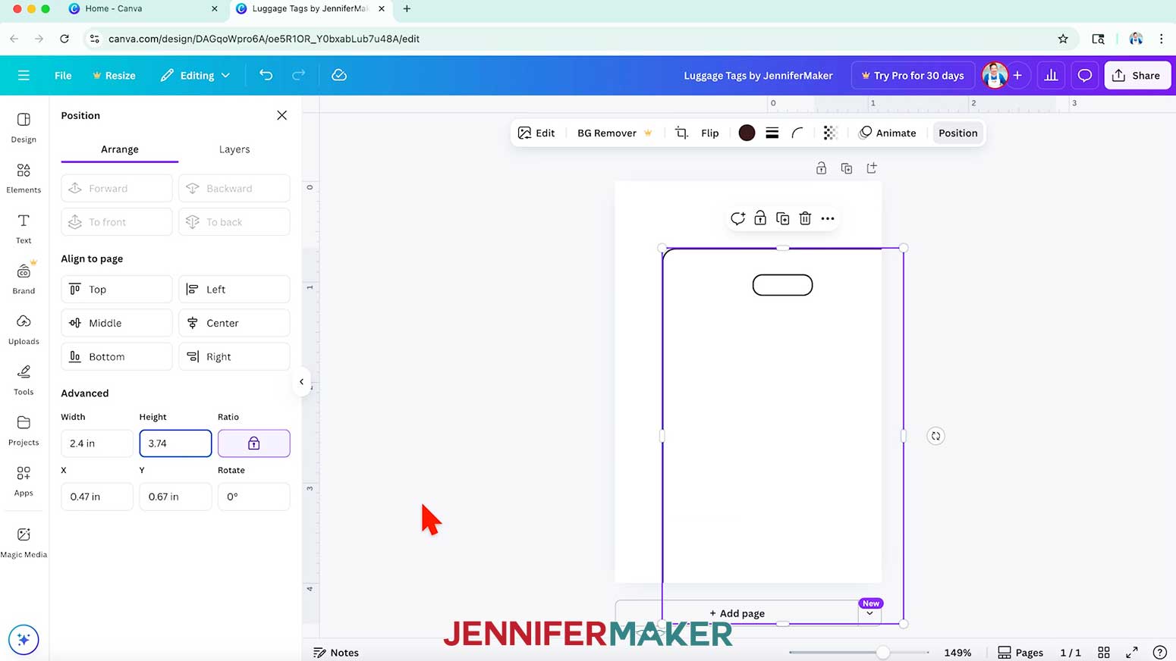Image resolution: width=1176 pixels, height=661 pixels.
Task: Align element to Right of page
Action: (234, 356)
